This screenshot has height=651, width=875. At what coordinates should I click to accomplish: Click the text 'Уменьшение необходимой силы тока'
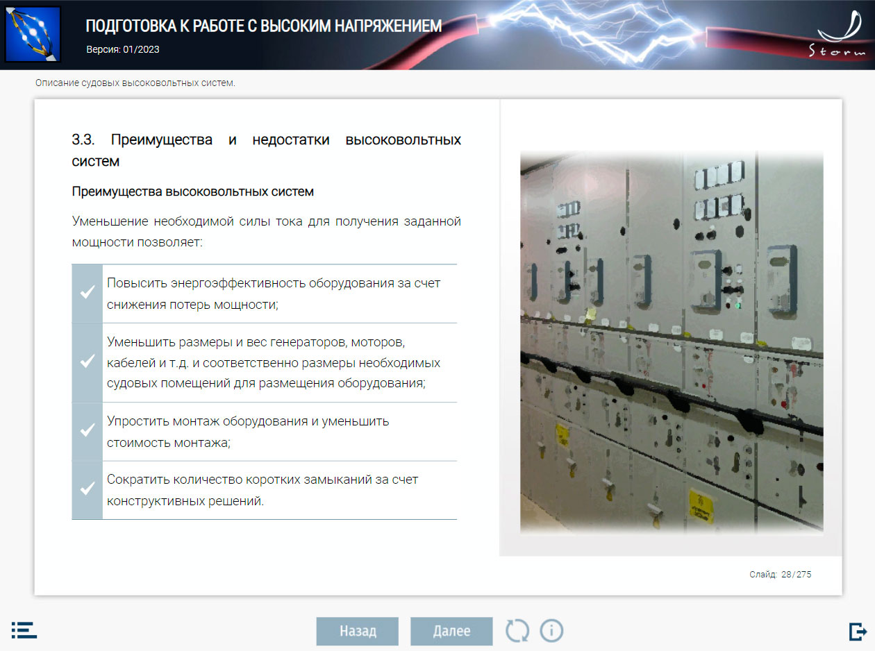pos(267,232)
